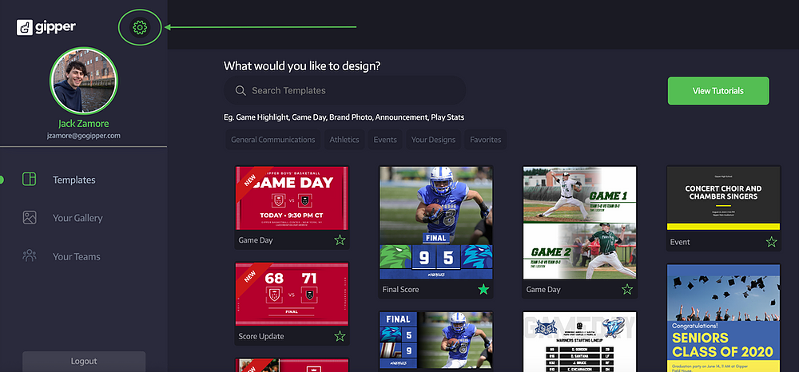Open Your Gallery image icon
Viewport: 799px width, 372px height.
point(29,218)
